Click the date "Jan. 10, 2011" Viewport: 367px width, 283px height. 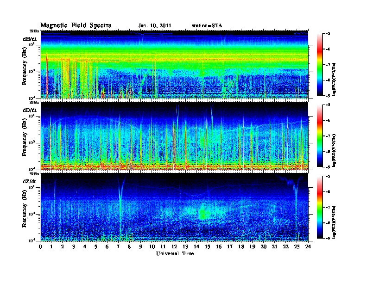pos(155,26)
